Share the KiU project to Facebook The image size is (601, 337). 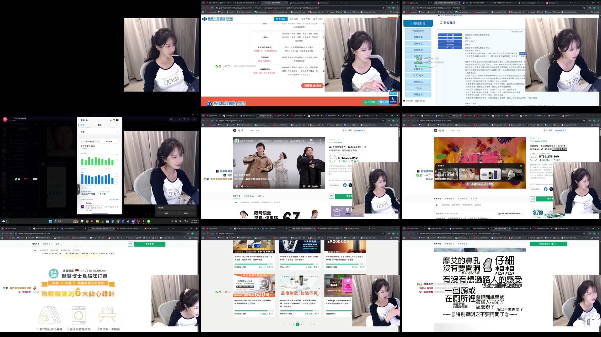click(345, 186)
